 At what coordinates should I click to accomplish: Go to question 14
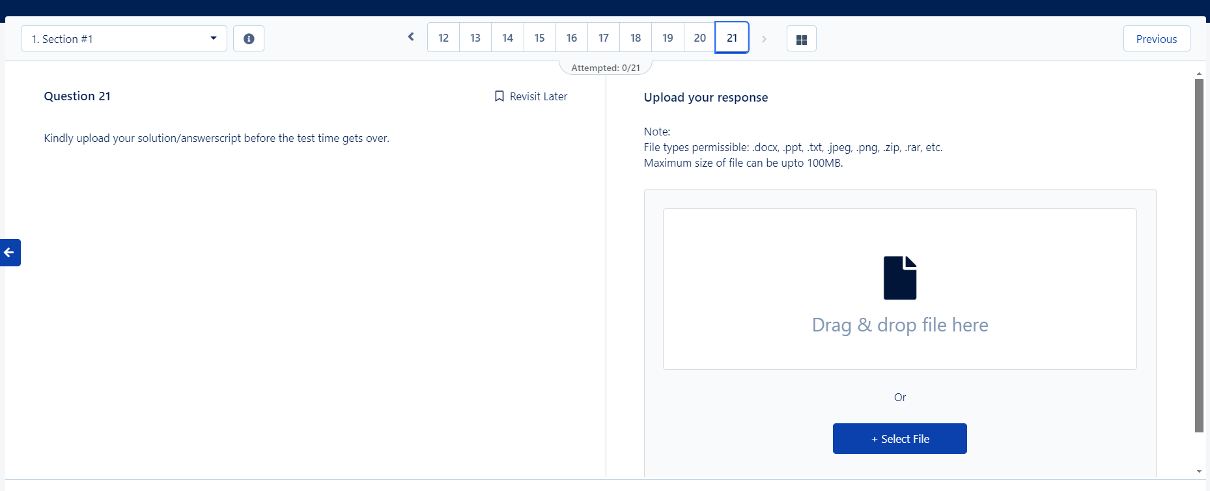click(x=507, y=38)
